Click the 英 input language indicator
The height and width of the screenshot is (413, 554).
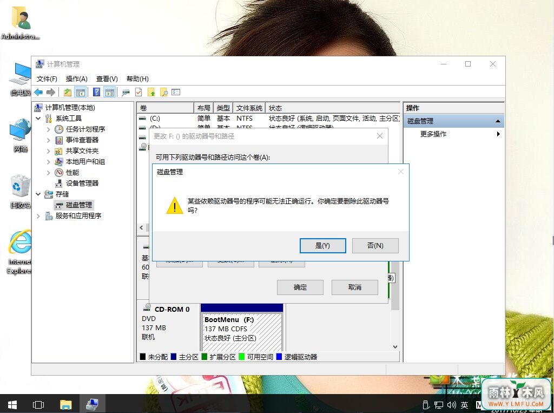coord(464,404)
